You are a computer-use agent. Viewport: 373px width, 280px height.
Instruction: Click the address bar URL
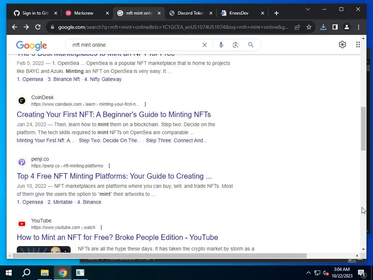(173, 27)
